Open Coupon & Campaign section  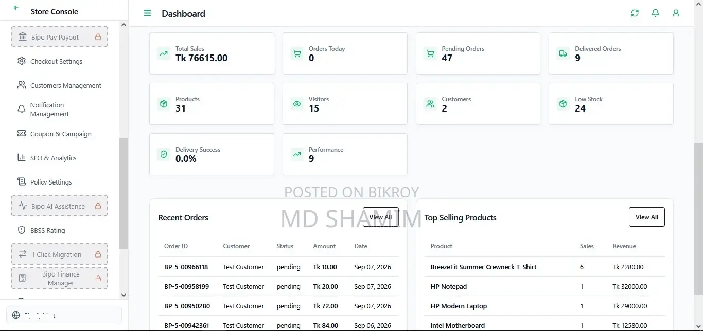(x=60, y=134)
